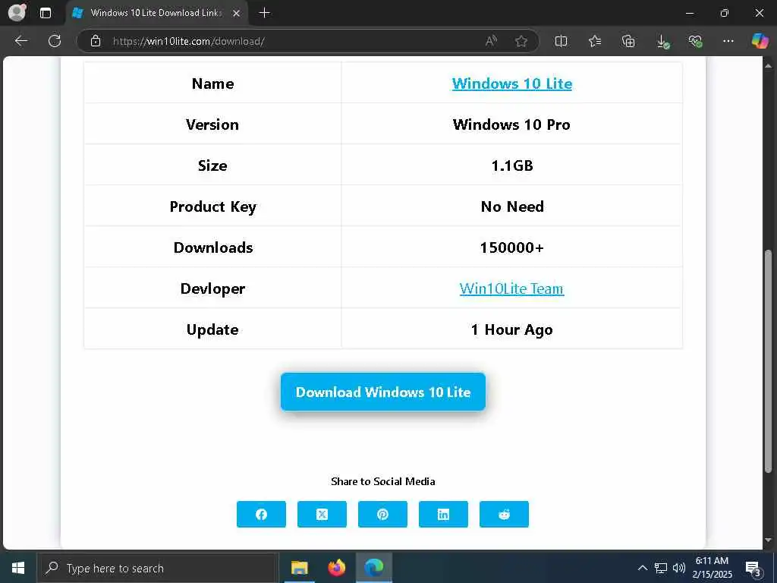Click the taskbar search box
Image resolution: width=777 pixels, height=583 pixels.
[x=158, y=568]
